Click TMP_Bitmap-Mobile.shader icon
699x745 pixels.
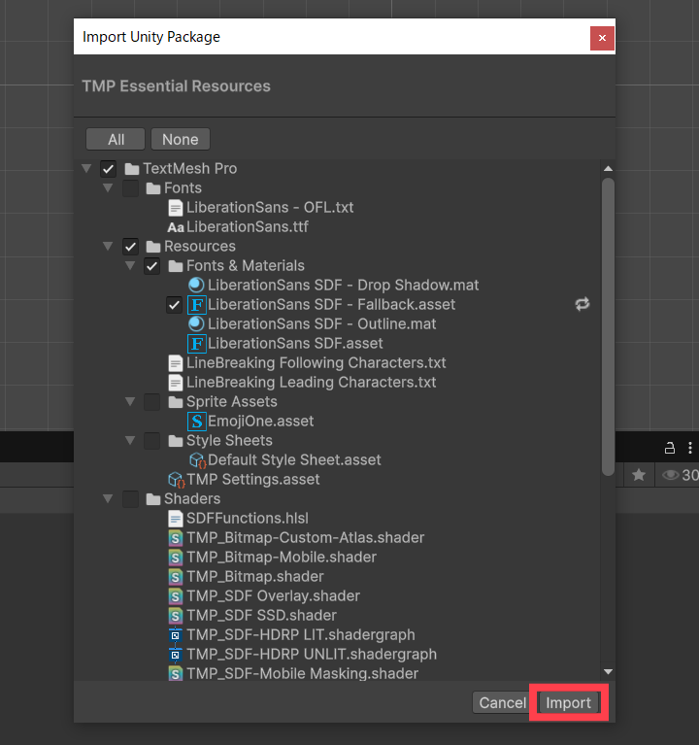(x=175, y=558)
